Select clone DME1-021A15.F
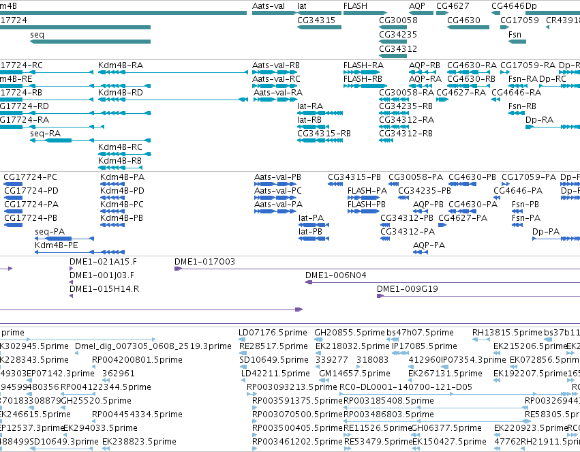Screen dimensions: 580x452 click(x=103, y=262)
